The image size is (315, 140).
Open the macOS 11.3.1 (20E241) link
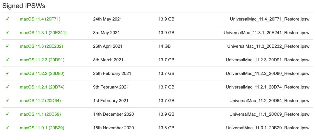coord(43,33)
